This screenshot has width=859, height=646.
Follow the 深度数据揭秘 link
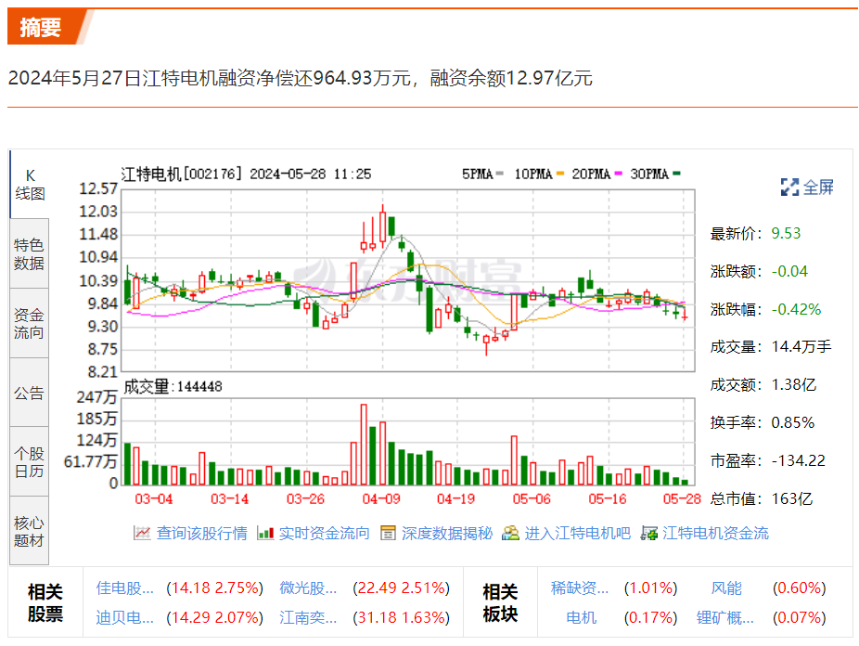tap(447, 533)
